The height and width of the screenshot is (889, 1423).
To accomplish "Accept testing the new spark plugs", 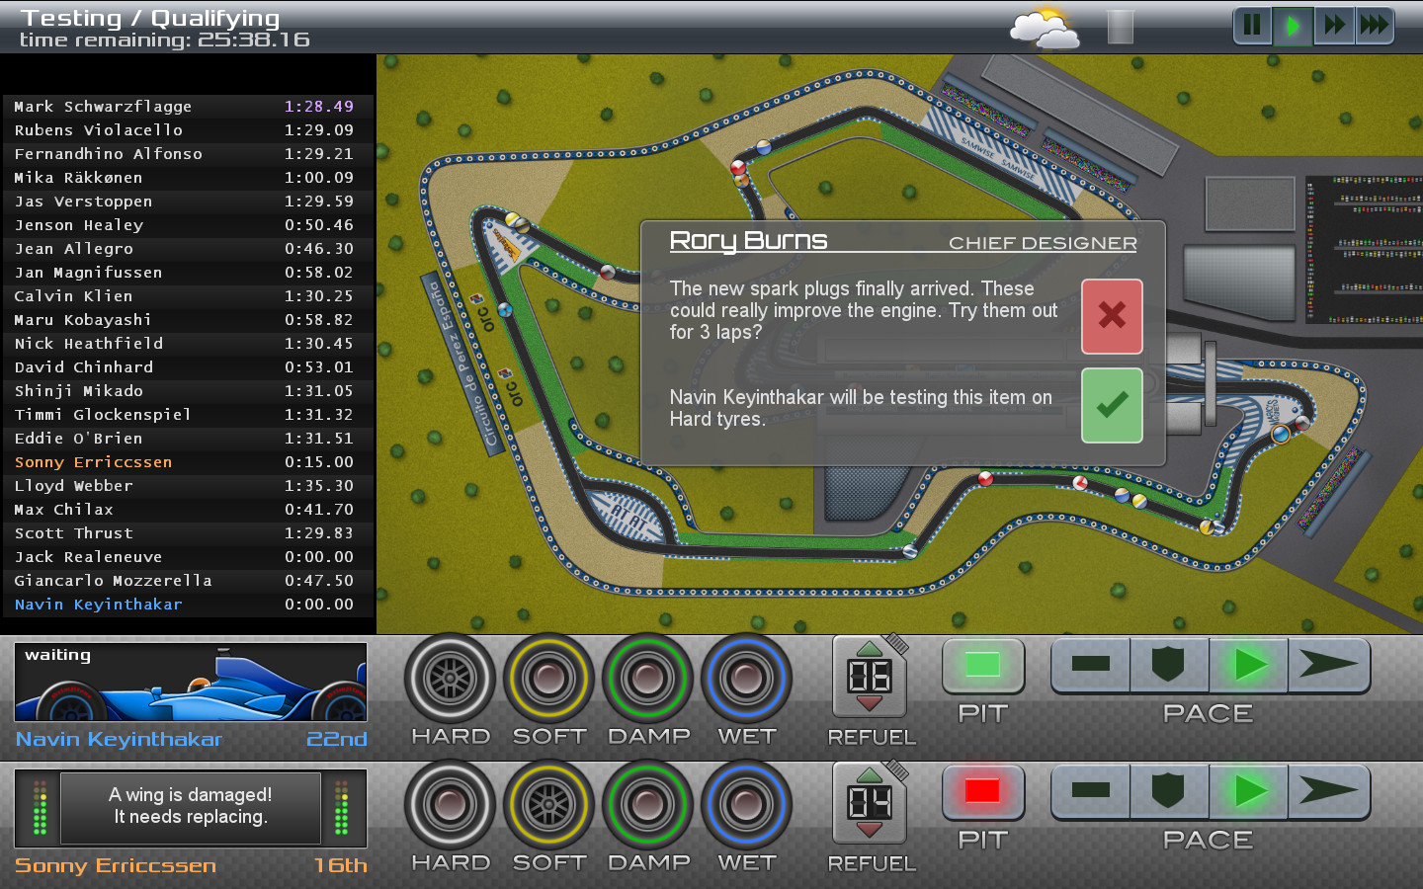I will (1112, 405).
